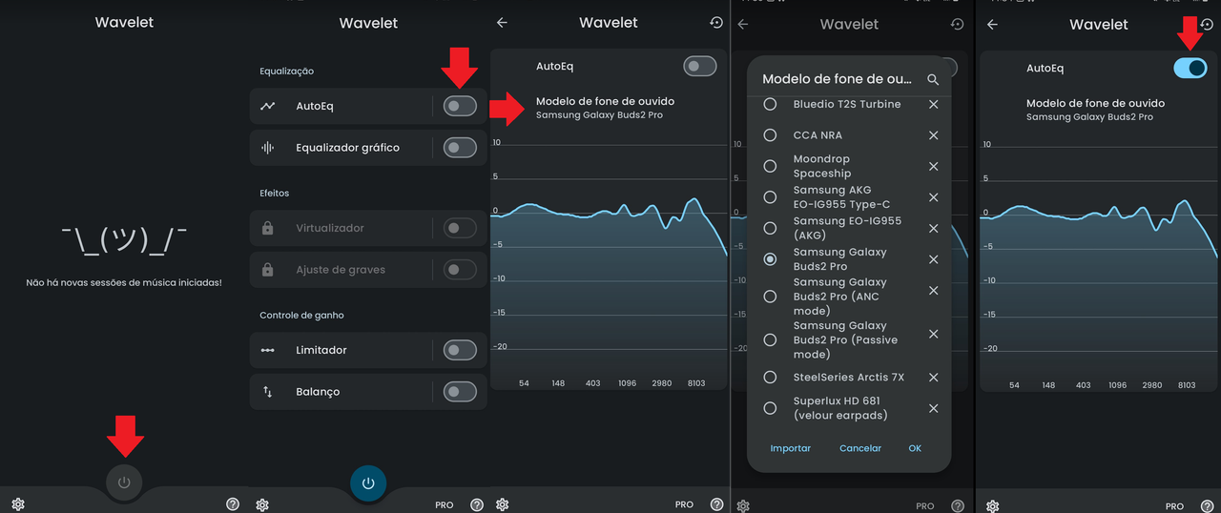This screenshot has height=513, width=1221.
Task: Click the Equalização section heading
Action: tap(286, 72)
